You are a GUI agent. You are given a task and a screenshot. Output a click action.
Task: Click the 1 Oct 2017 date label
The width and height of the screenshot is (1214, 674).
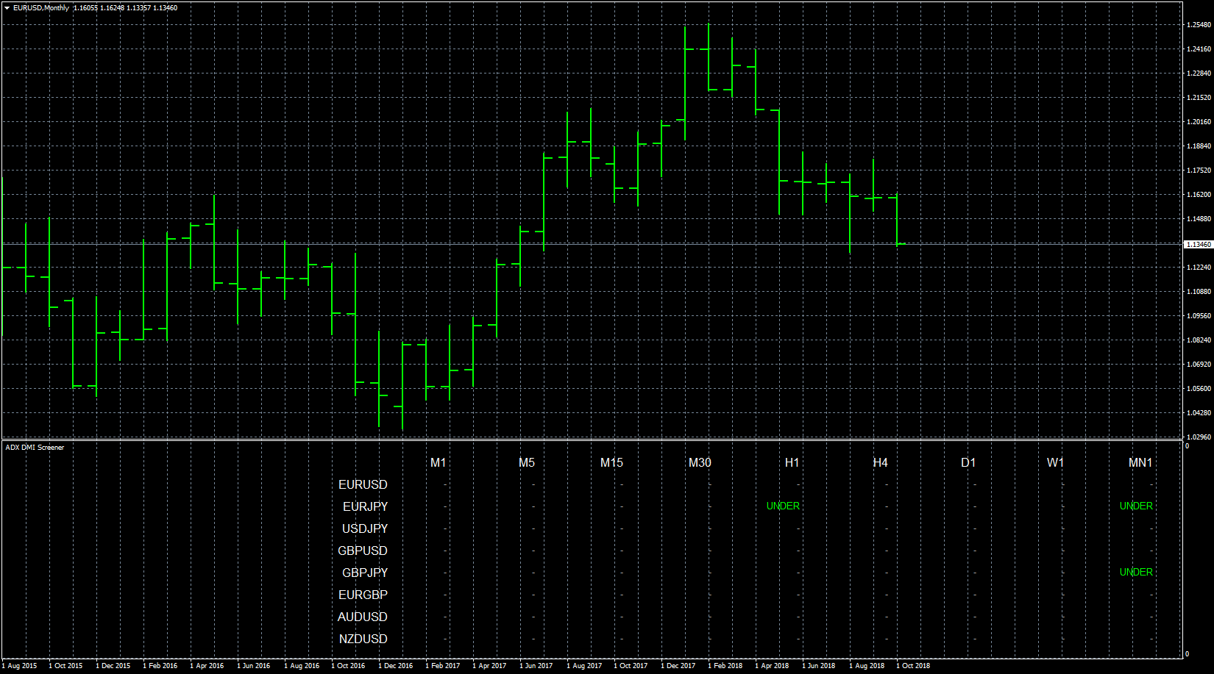point(631,666)
